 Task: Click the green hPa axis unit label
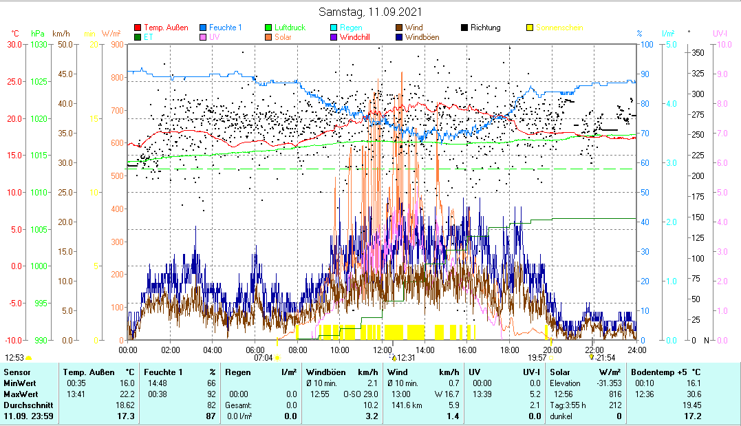38,34
